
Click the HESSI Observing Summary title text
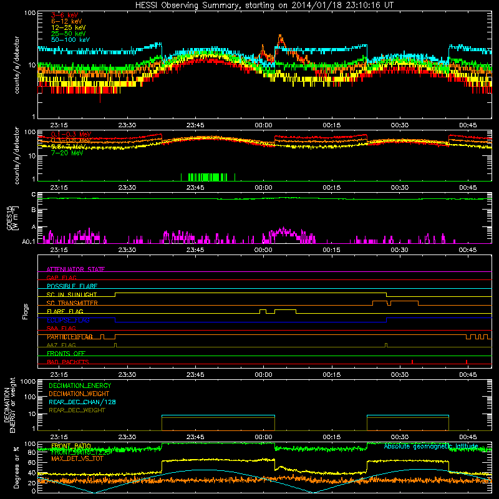coord(264,5)
